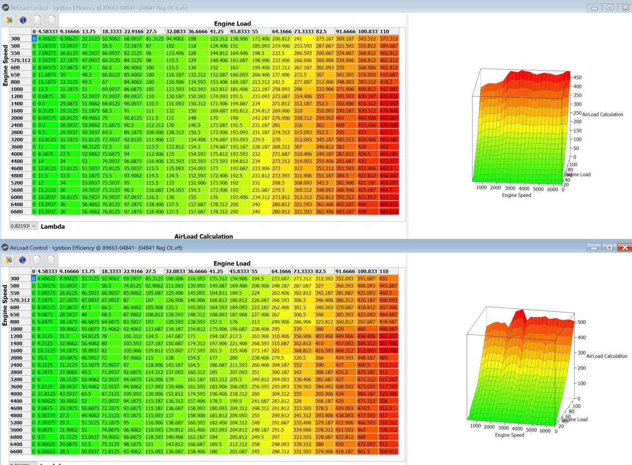Select highlighted 0 cell, row 300, bottom window

[x=34, y=279]
